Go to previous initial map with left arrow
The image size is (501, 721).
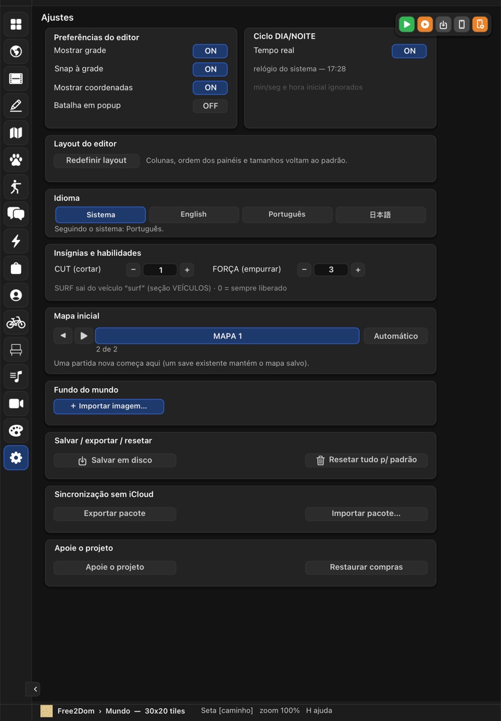coord(63,336)
